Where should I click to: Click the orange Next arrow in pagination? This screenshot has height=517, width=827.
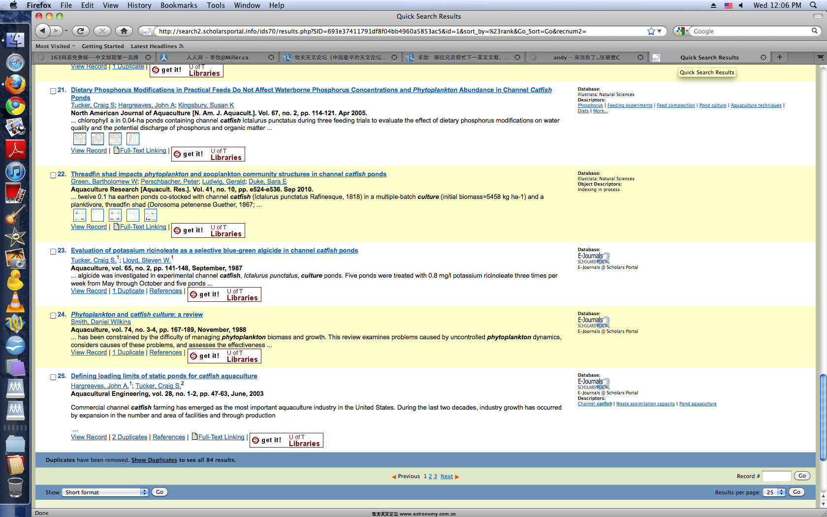pyautogui.click(x=457, y=477)
